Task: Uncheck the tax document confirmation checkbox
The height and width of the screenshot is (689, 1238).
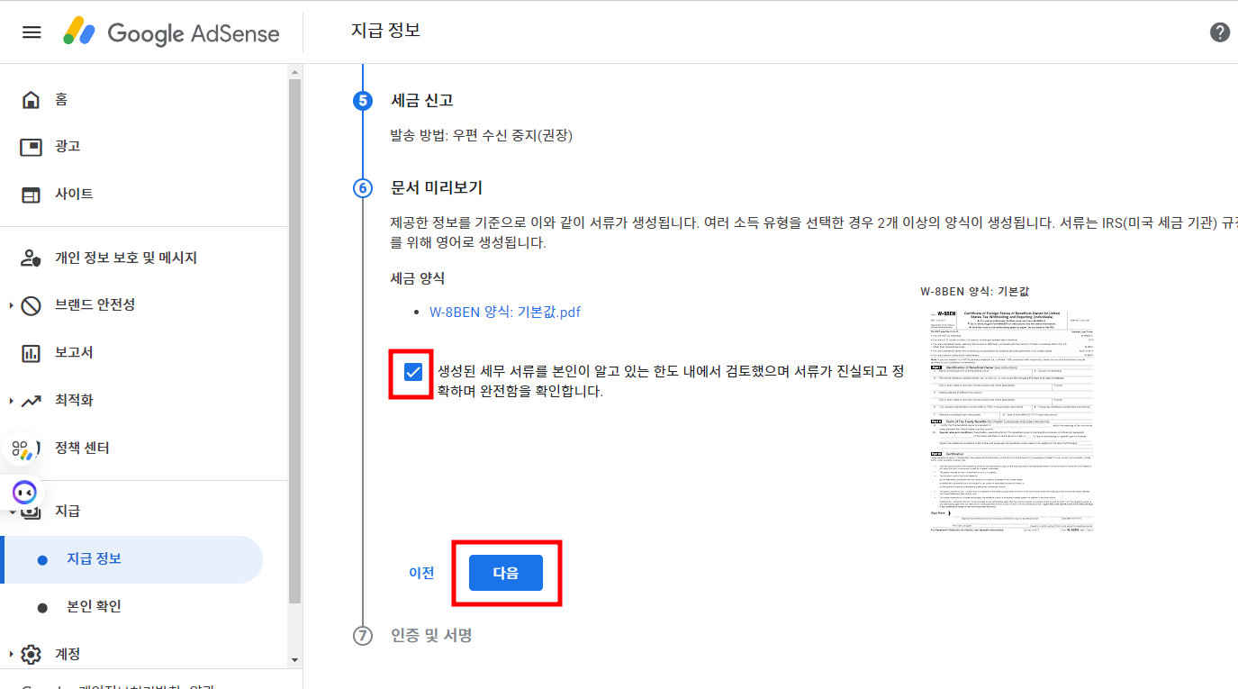Action: (x=411, y=370)
